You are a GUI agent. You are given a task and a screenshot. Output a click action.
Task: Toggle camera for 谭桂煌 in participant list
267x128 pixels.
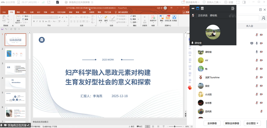click(261, 52)
